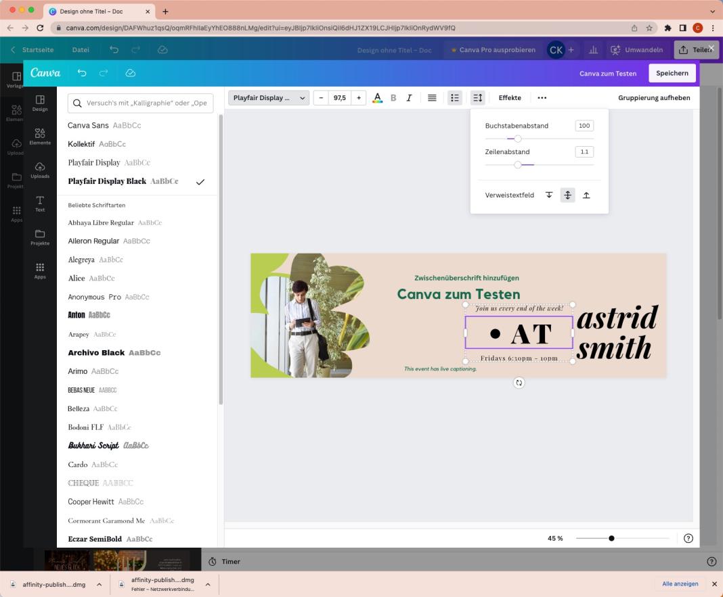
Task: Open the text color picker
Action: tap(377, 97)
